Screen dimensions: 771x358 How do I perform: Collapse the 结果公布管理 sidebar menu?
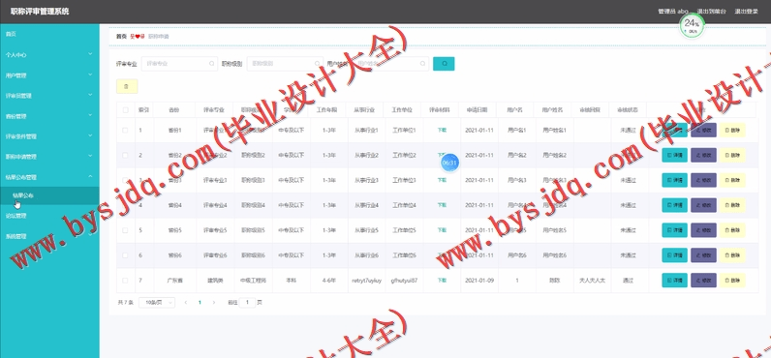[49, 177]
